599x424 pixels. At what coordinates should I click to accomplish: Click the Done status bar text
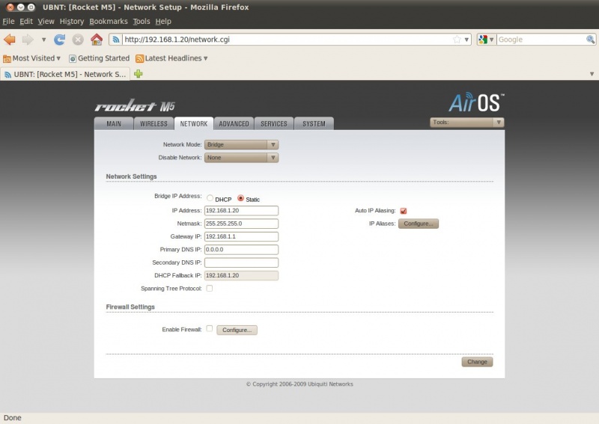pyautogui.click(x=13, y=418)
